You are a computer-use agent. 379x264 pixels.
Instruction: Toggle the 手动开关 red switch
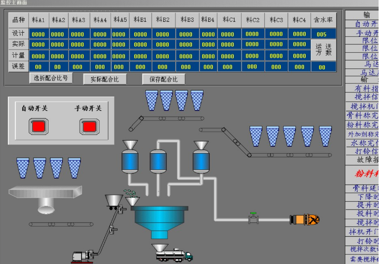[88, 126]
